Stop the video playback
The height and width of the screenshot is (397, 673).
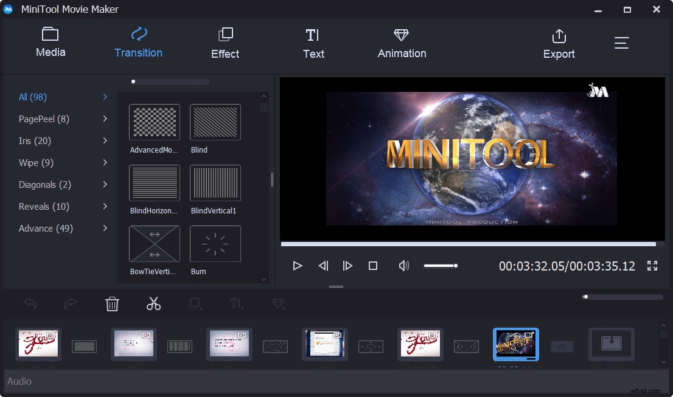tap(372, 265)
